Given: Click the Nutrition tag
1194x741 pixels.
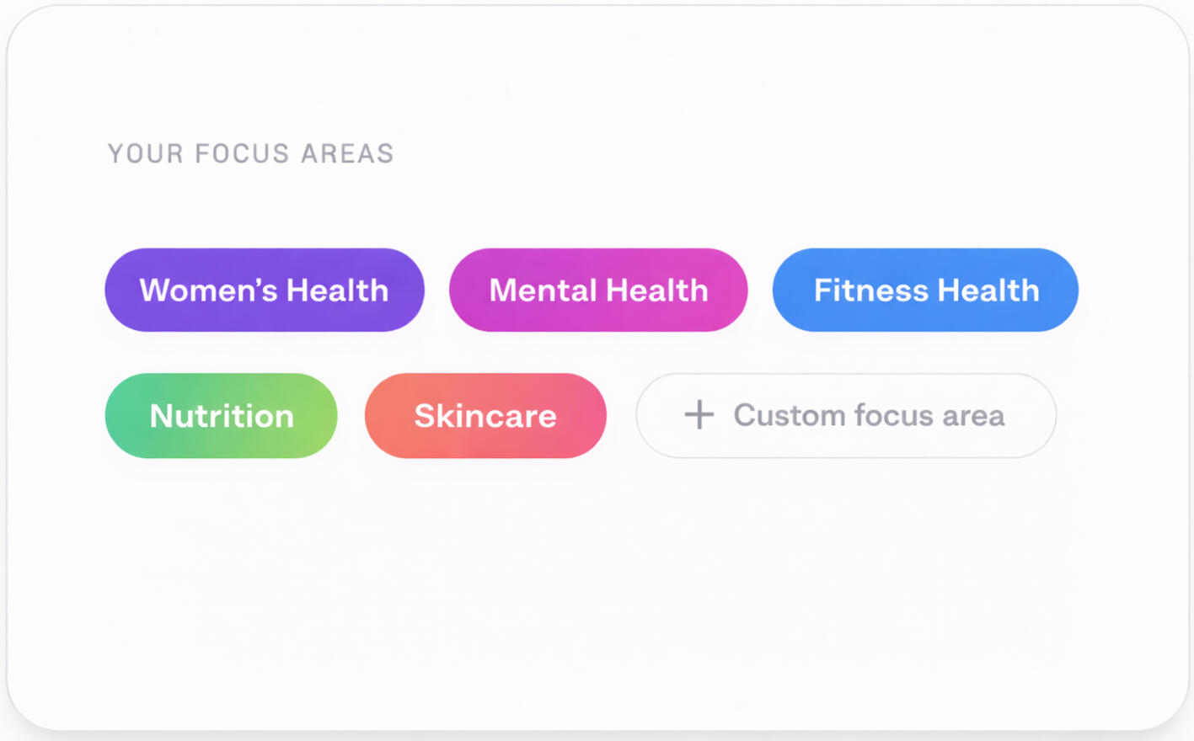Looking at the screenshot, I should (x=221, y=416).
